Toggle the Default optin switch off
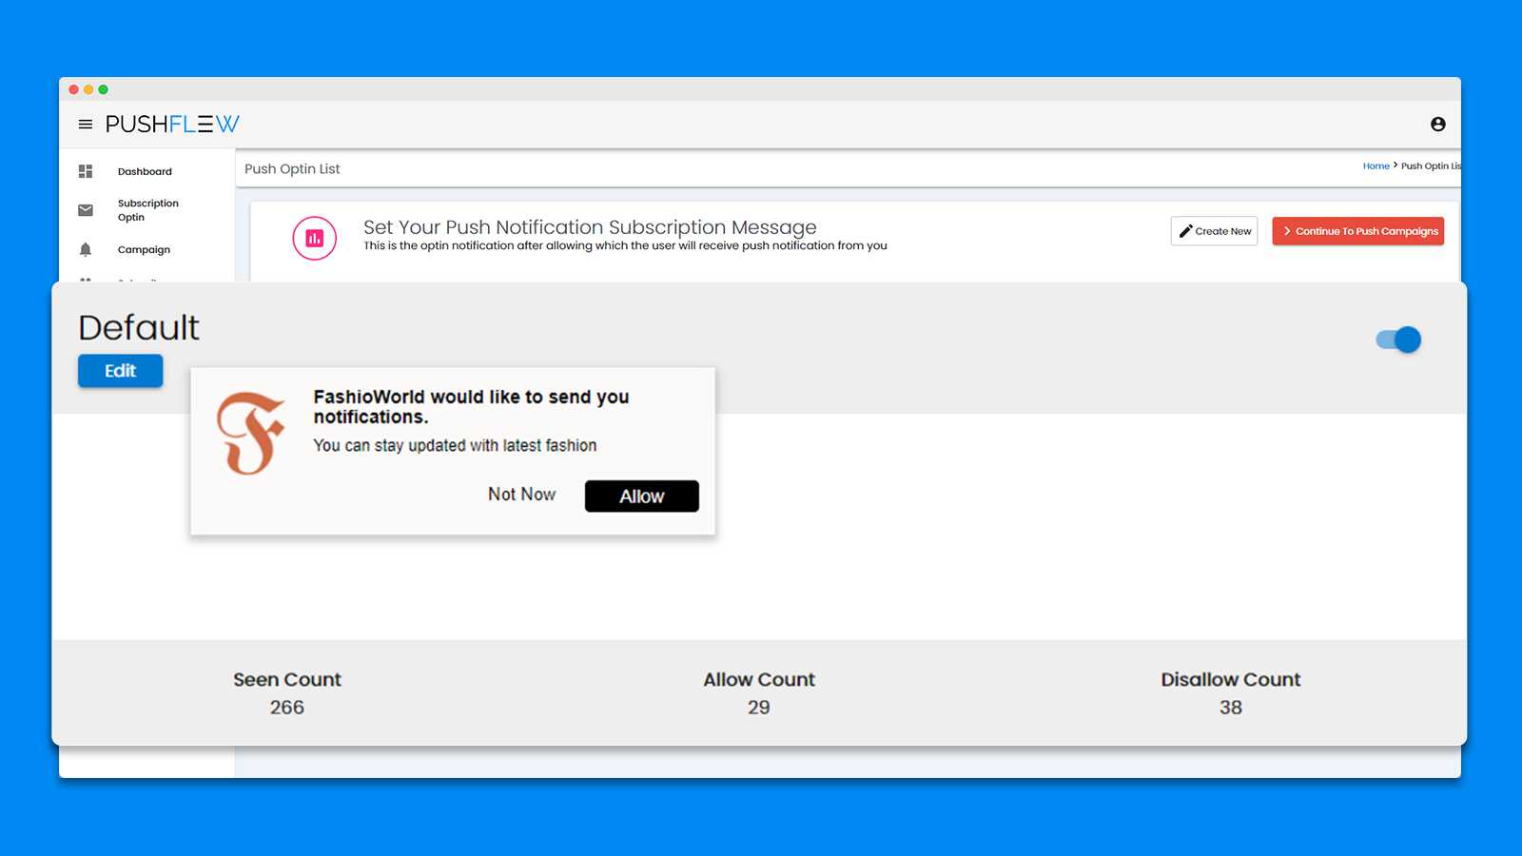This screenshot has height=856, width=1522. coord(1398,340)
